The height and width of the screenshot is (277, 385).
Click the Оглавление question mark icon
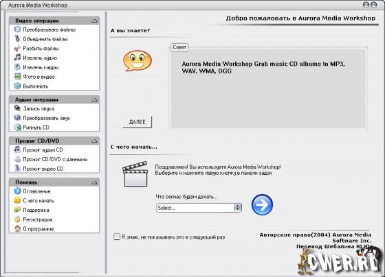click(17, 191)
